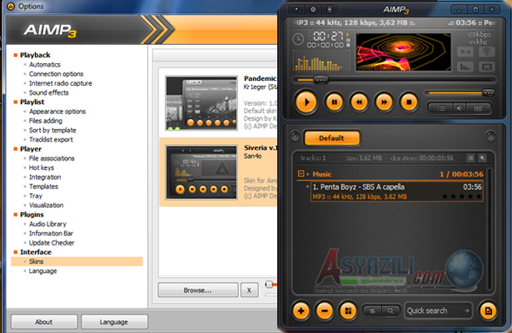
Task: Click the clock timer icon in player
Action: click(298, 39)
